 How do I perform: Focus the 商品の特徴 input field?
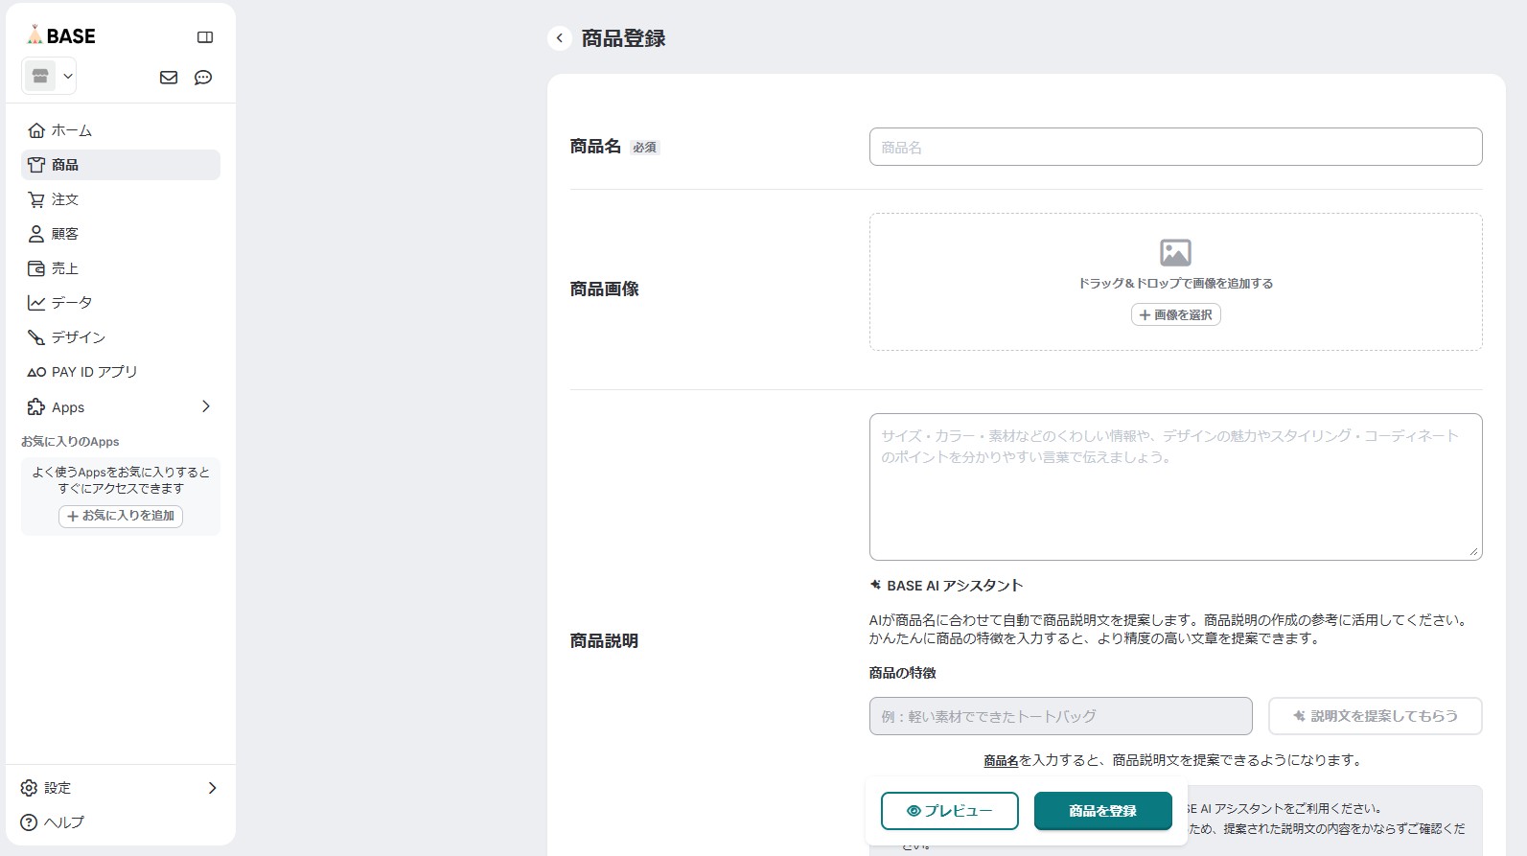1060,716
